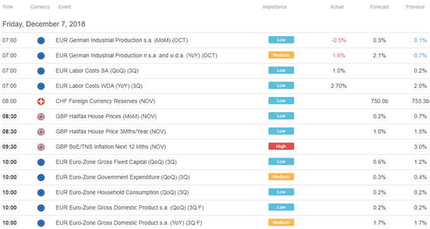Click the Event column header
This screenshot has height=229, width=430.
coord(64,7)
